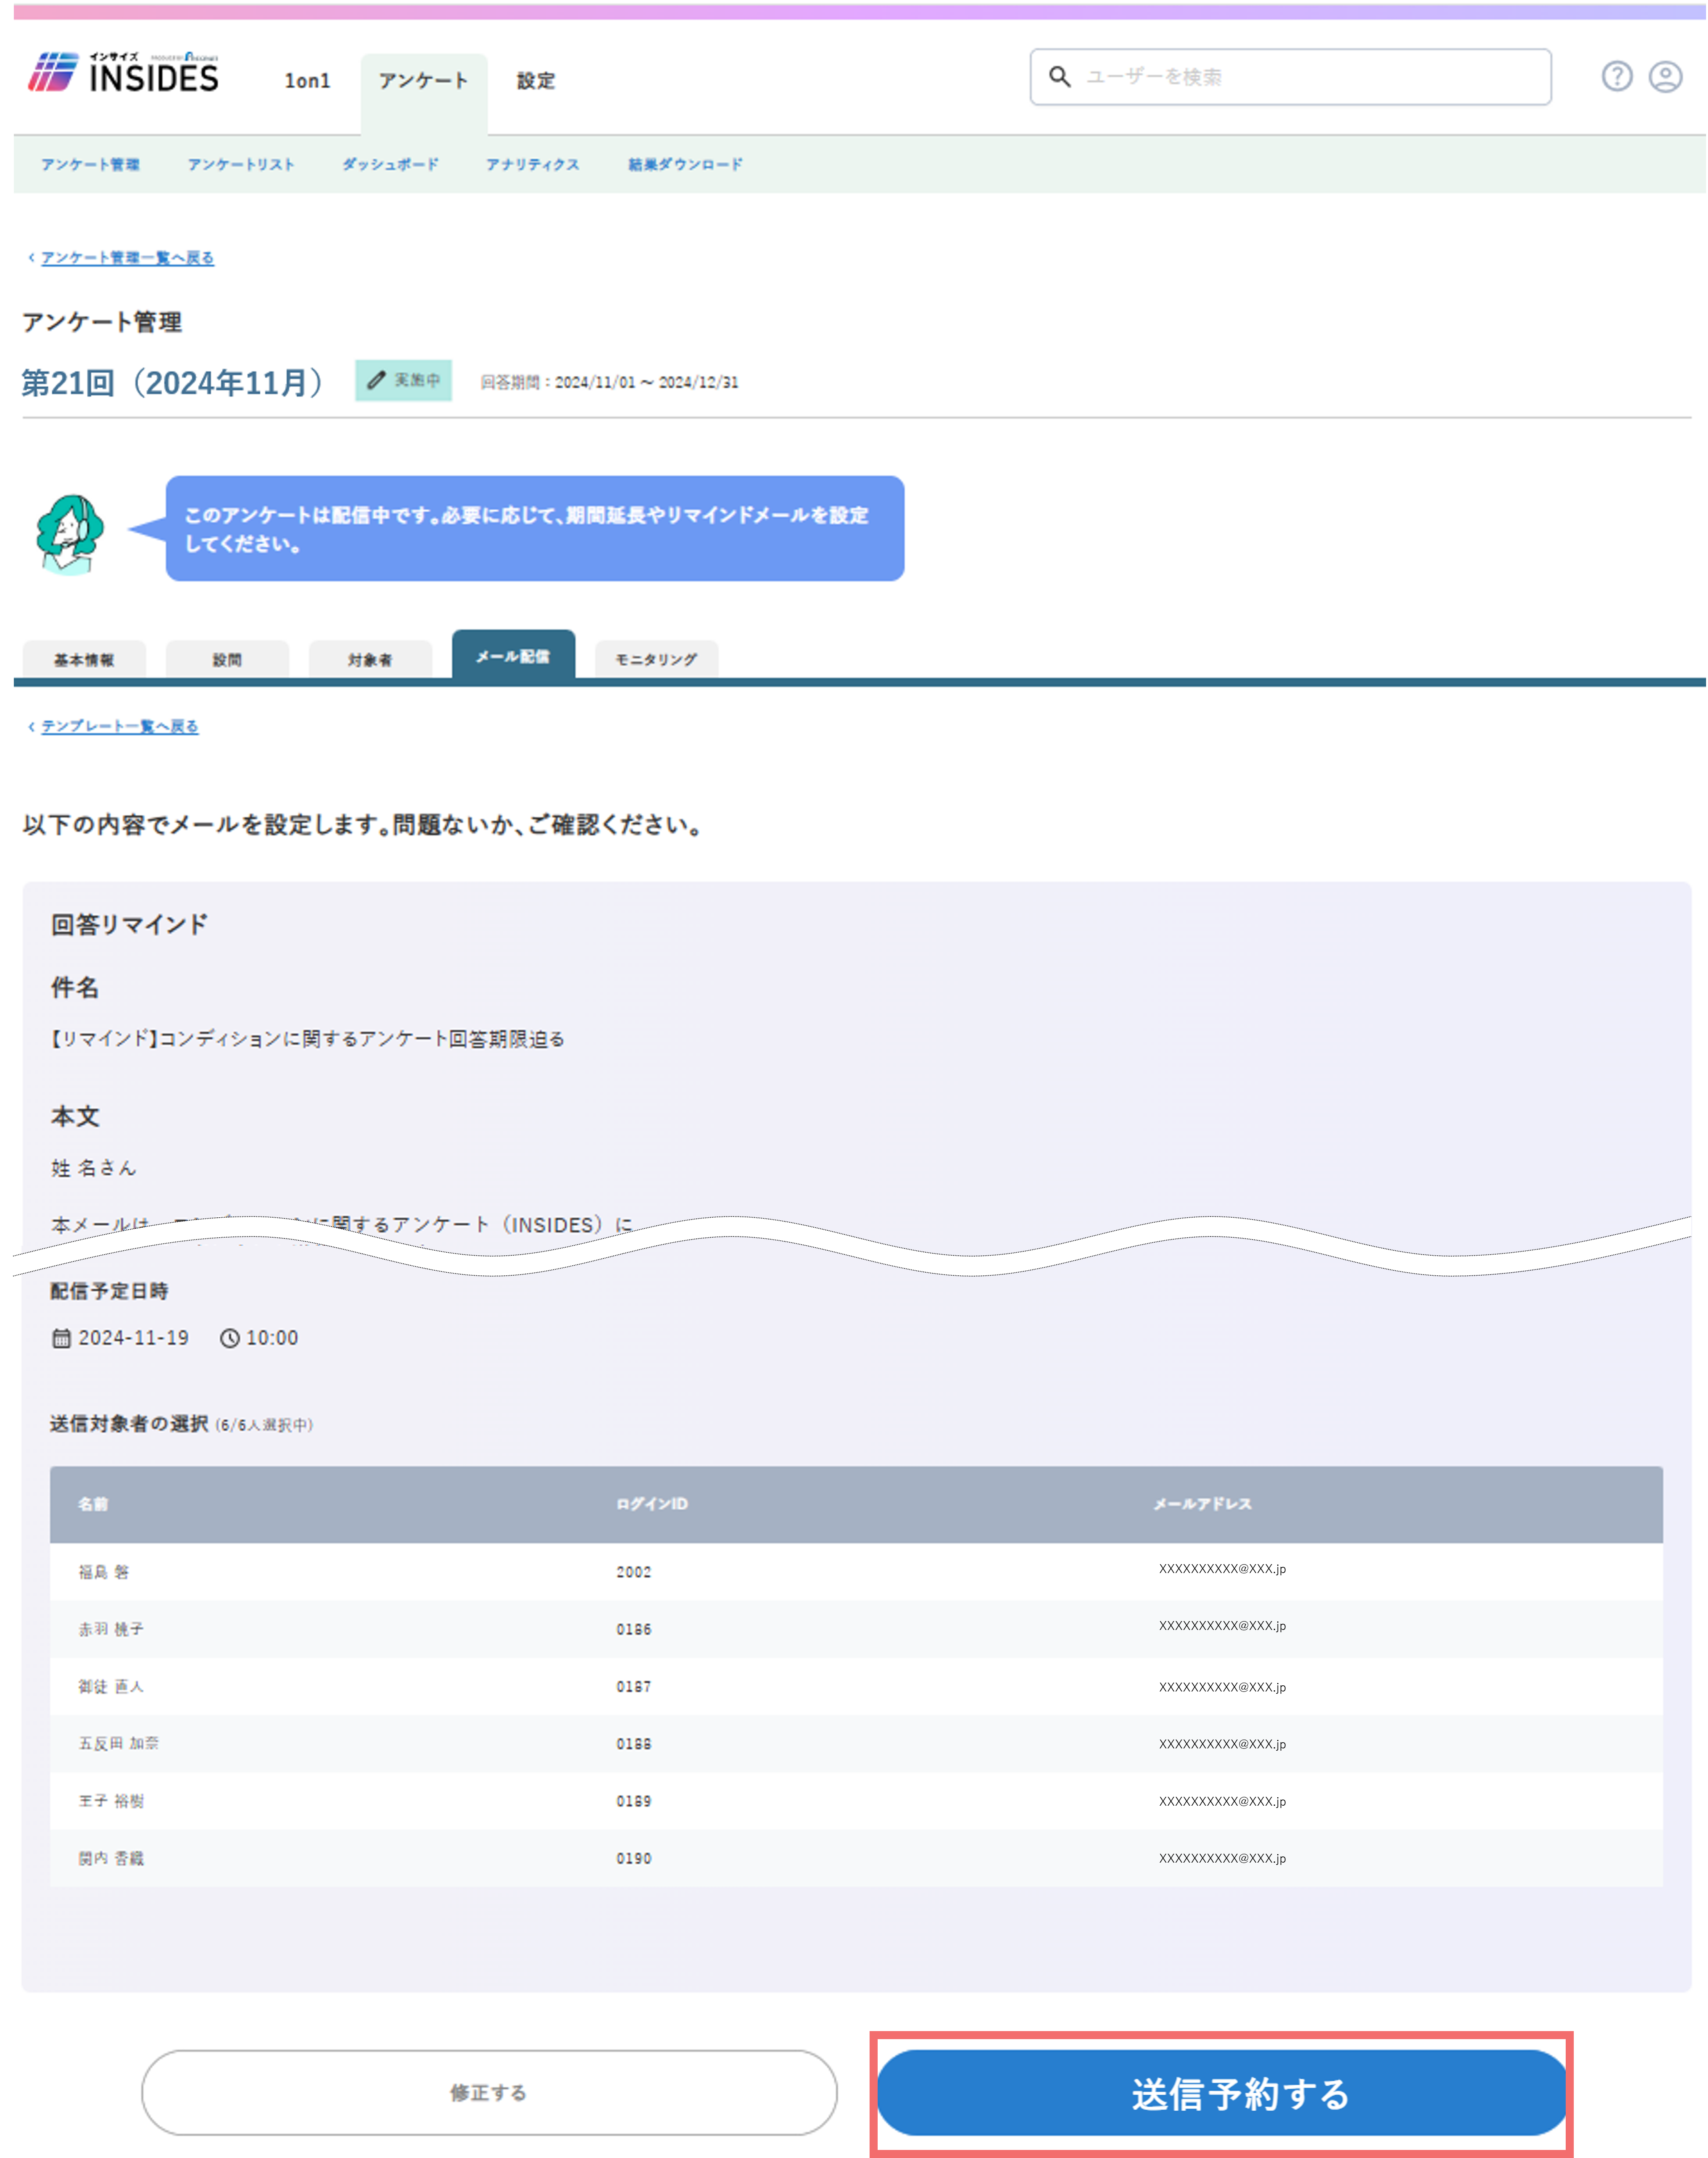Click the calendar icon beside 2024-11-19
Image resolution: width=1708 pixels, height=2158 pixels.
[x=61, y=1338]
